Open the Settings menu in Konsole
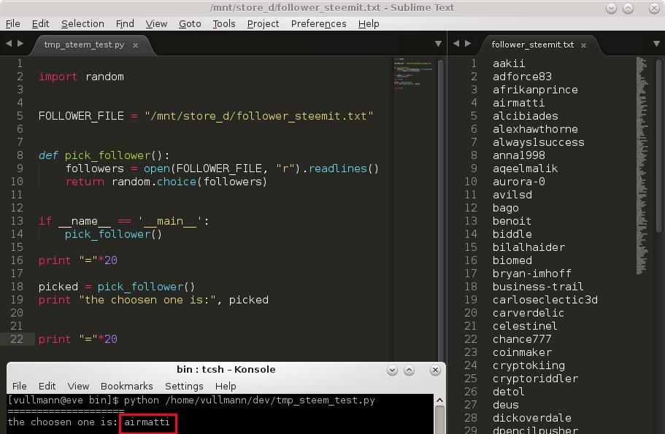665x434 pixels. pos(184,386)
